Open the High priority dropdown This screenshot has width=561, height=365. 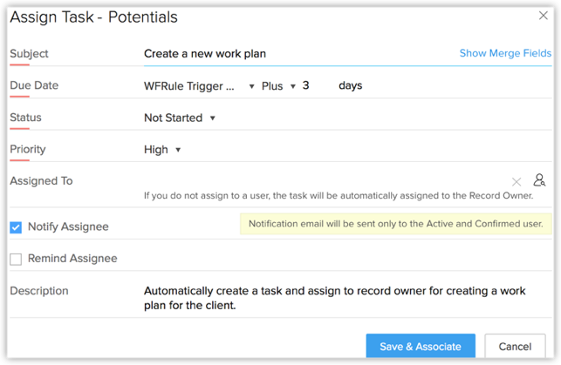(x=162, y=150)
